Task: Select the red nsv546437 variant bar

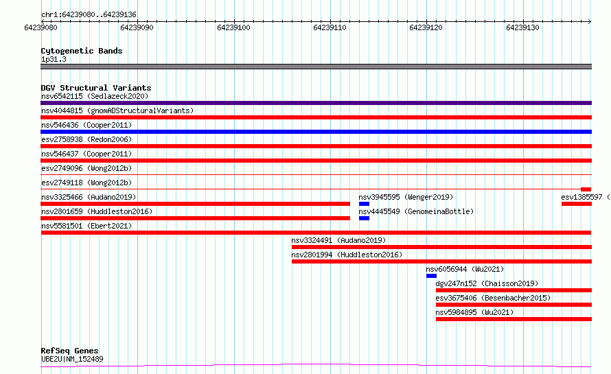Action: click(316, 161)
